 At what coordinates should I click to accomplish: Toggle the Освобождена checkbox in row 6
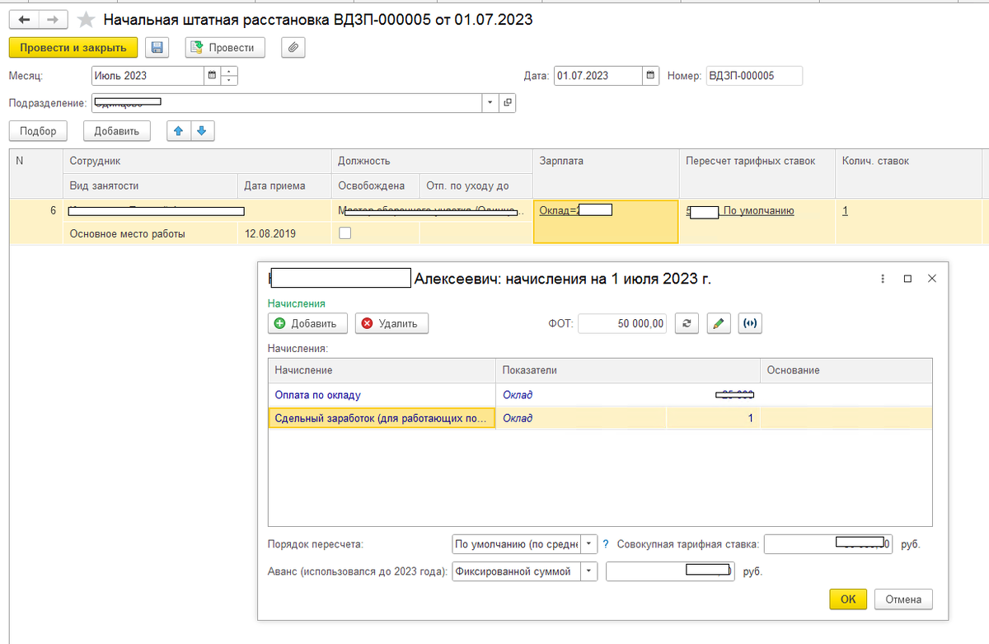tap(345, 233)
